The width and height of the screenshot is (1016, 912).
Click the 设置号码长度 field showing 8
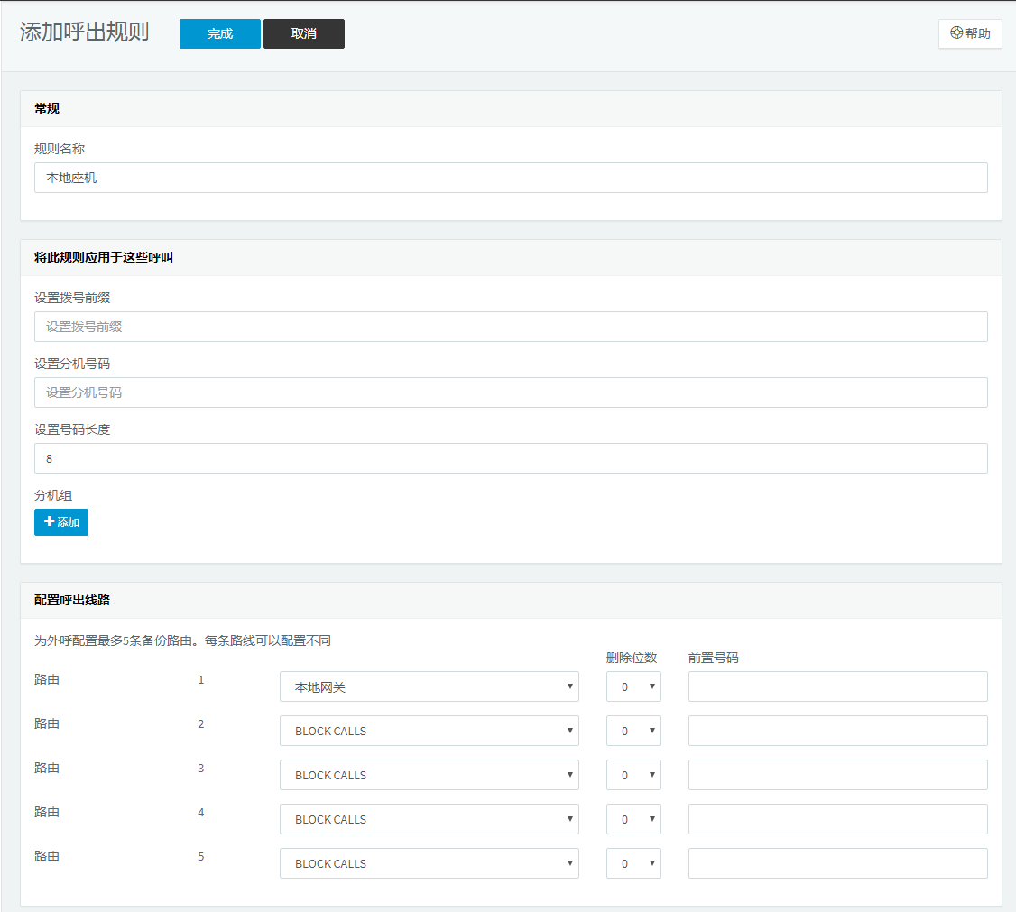(x=511, y=458)
